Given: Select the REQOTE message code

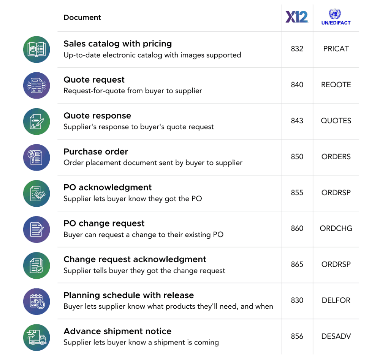Looking at the screenshot, I should [x=336, y=85].
